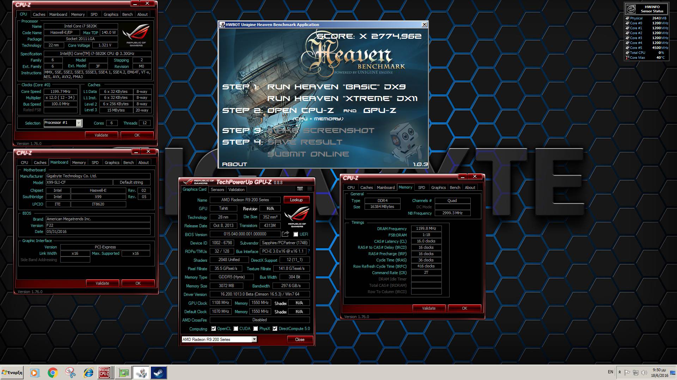
Task: Open Graphics tab in Mainboard CPU-Z window
Action: pyautogui.click(x=112, y=163)
